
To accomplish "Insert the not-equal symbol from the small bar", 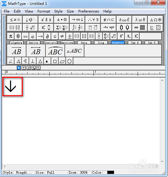I will click(x=62, y=36).
